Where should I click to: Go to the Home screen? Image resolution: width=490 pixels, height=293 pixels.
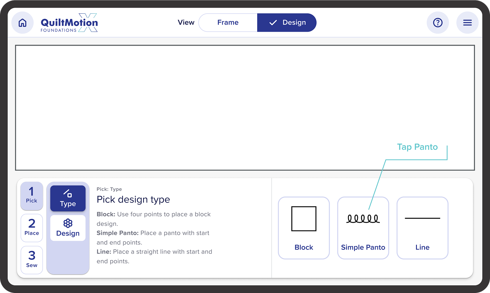[23, 23]
